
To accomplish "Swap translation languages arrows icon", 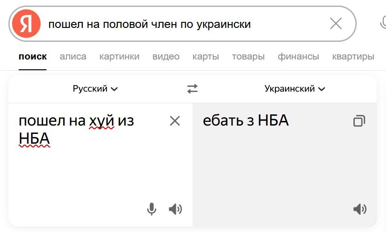I will pyautogui.click(x=193, y=88).
